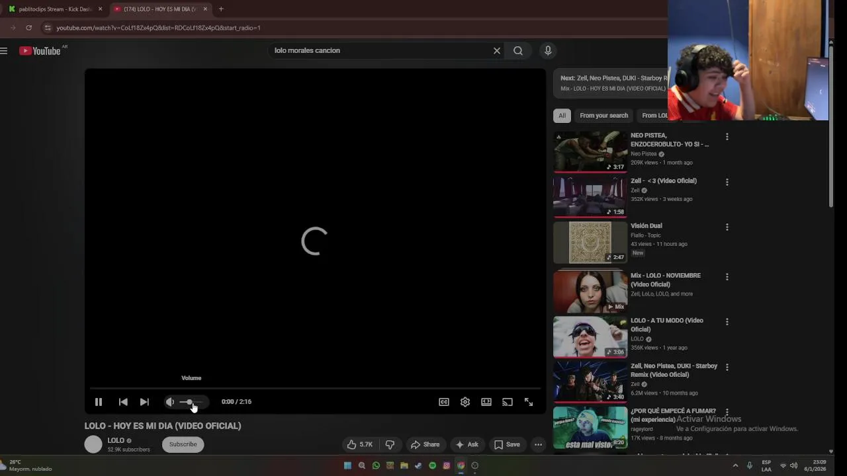
Task: Skip to the next video
Action: point(144,402)
